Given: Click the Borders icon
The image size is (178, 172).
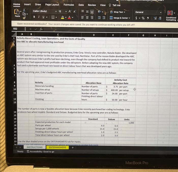Looking at the screenshot, I should [x=53, y=17].
